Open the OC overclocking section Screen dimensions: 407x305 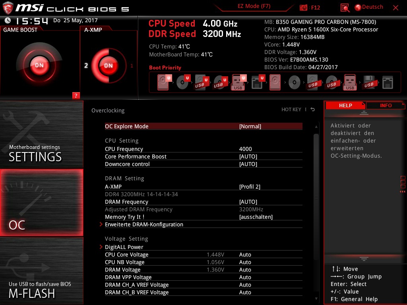(x=41, y=203)
